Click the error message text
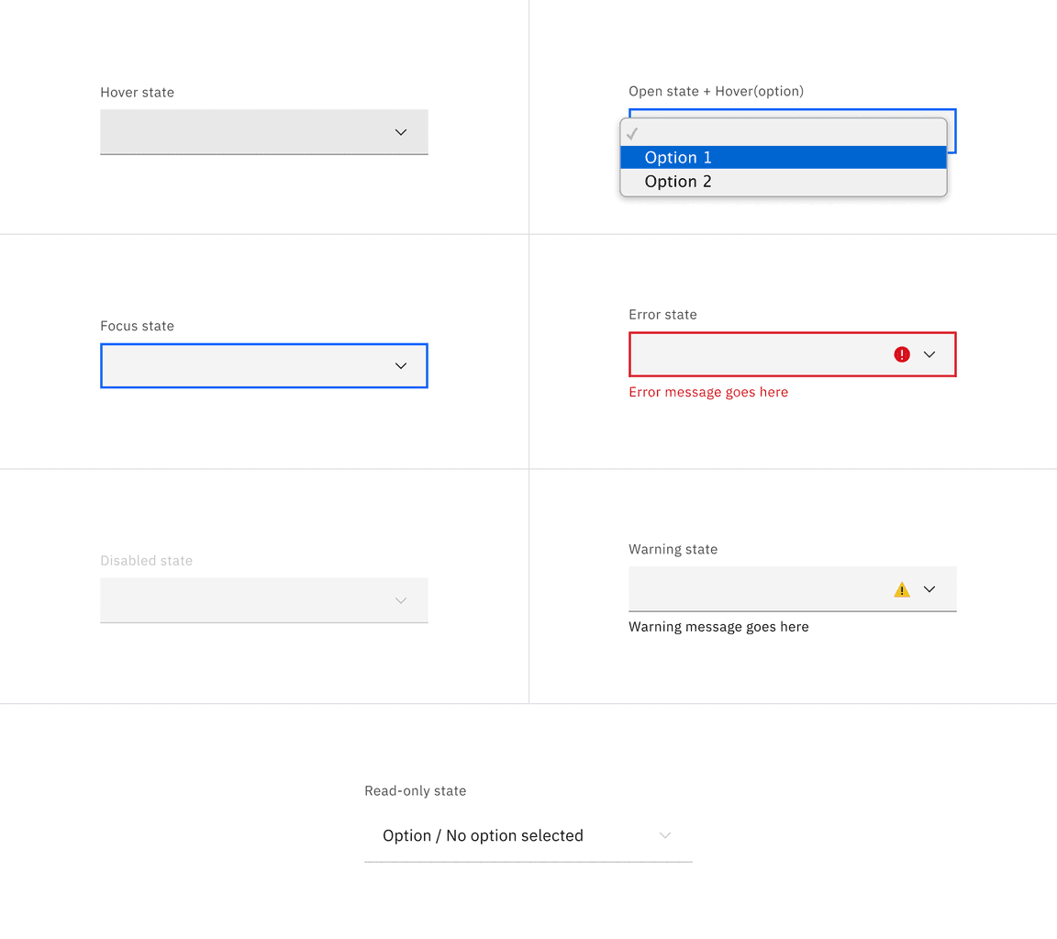This screenshot has height=939, width=1057. 707,392
